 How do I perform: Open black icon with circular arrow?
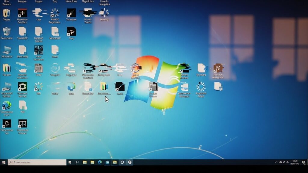(7, 123)
